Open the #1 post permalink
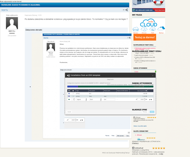 (x=124, y=10)
